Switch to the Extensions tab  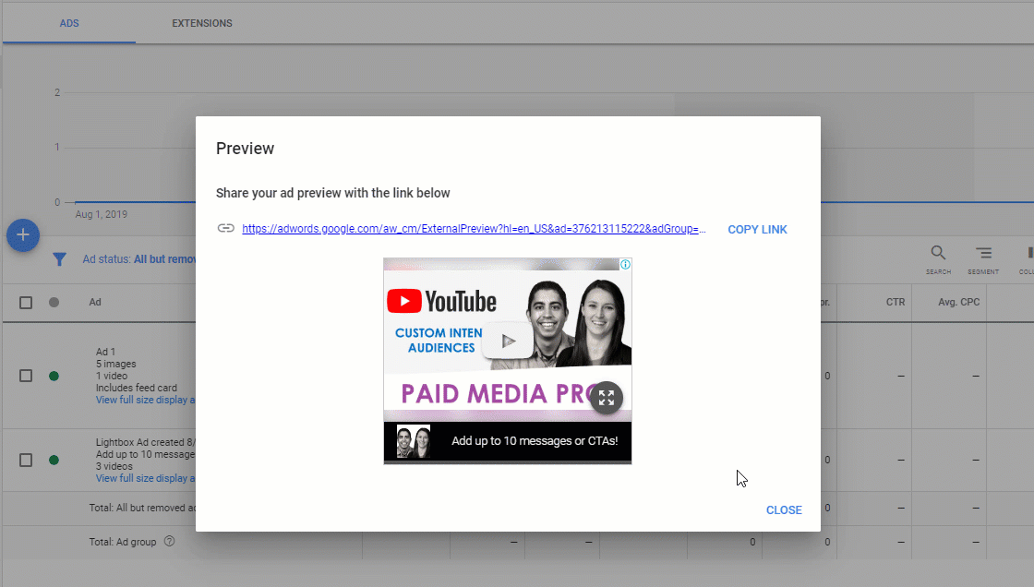click(201, 23)
